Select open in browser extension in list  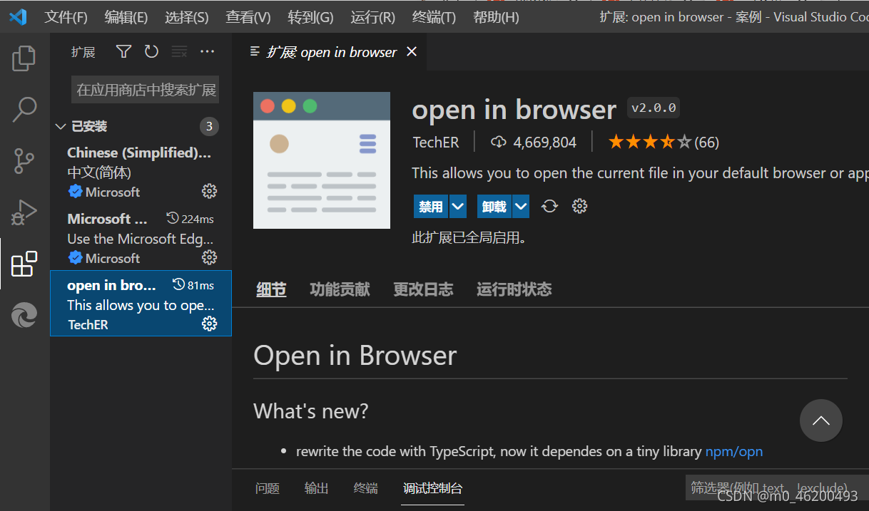pyautogui.click(x=141, y=303)
